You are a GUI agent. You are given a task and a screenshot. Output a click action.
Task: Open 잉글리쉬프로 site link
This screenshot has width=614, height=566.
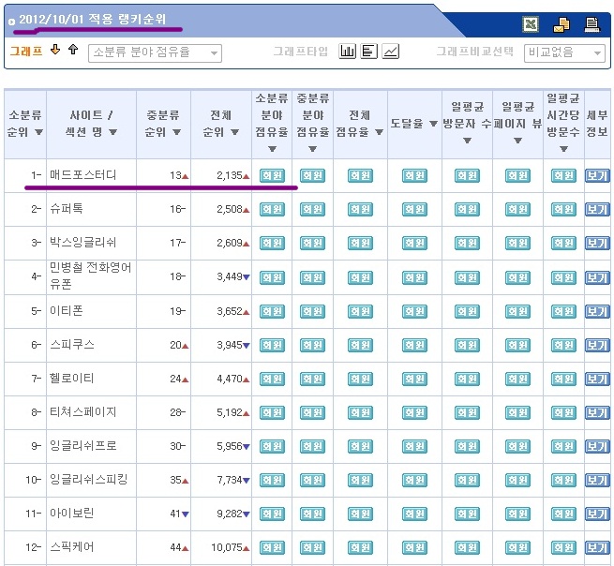point(83,446)
